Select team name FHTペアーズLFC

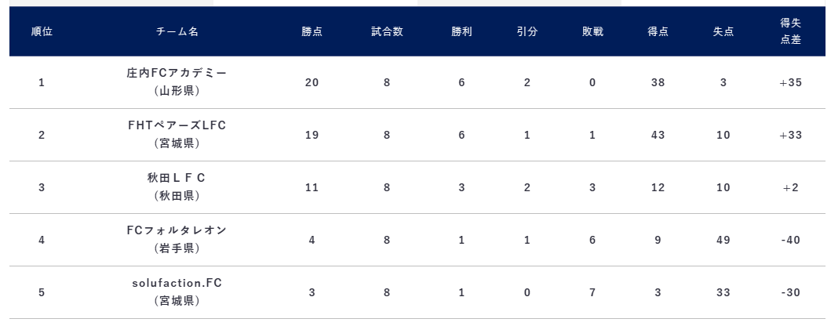pyautogui.click(x=177, y=125)
